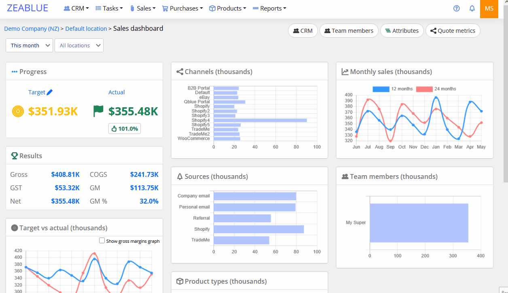Viewport: 508px width, 293px height.
Task: Click the green flag icon
Action: click(x=98, y=111)
